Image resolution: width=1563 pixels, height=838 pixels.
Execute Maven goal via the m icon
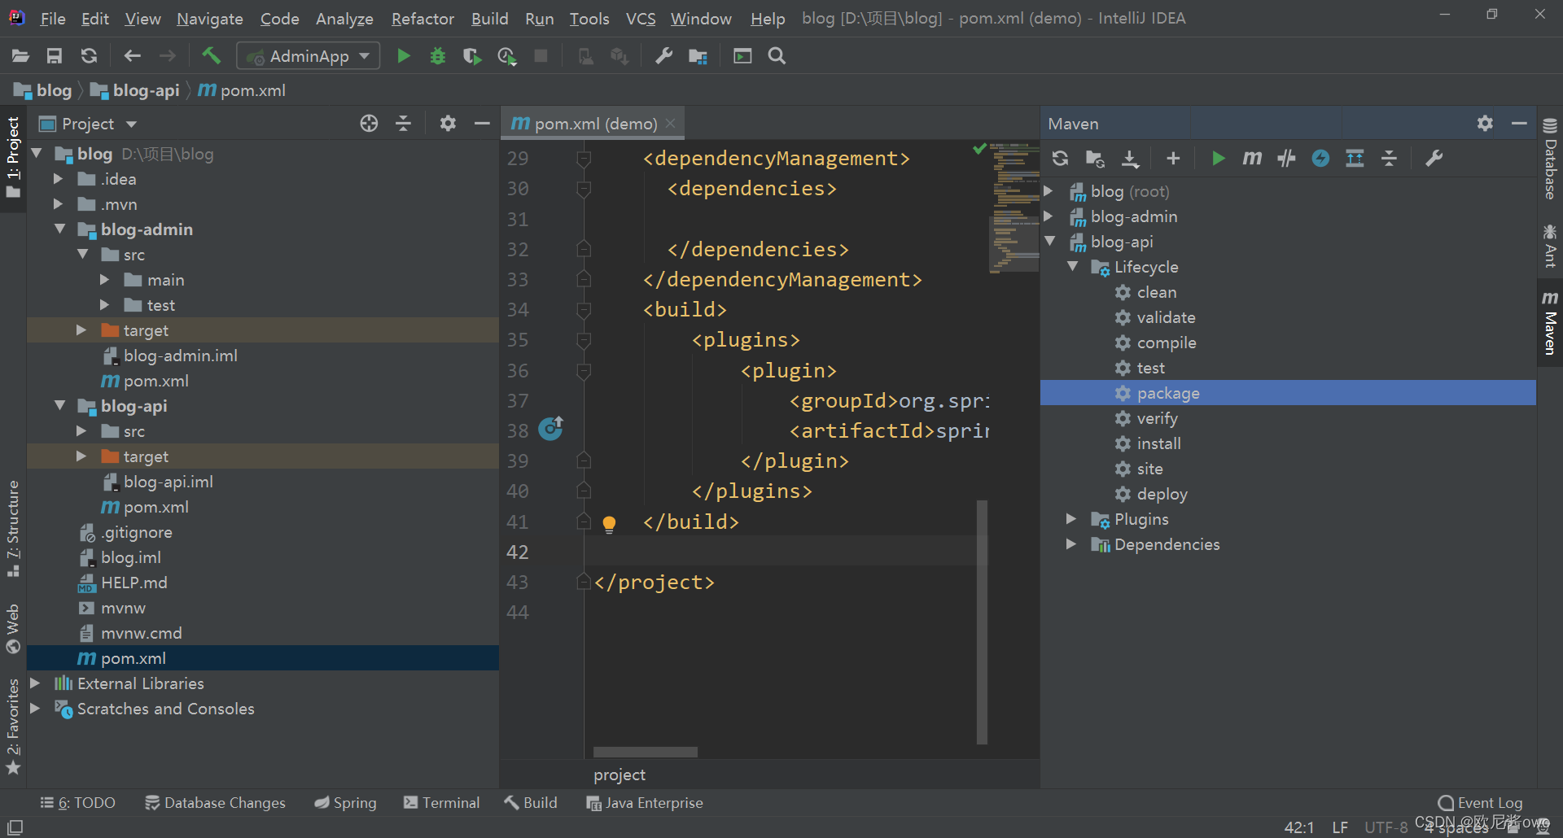click(1252, 158)
